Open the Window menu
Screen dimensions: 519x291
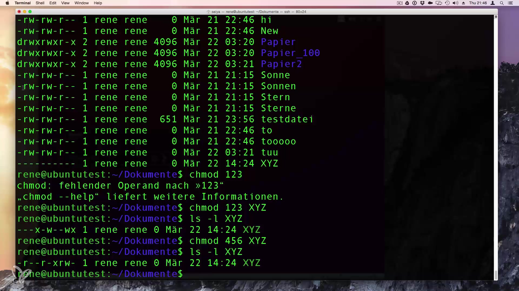(x=81, y=3)
